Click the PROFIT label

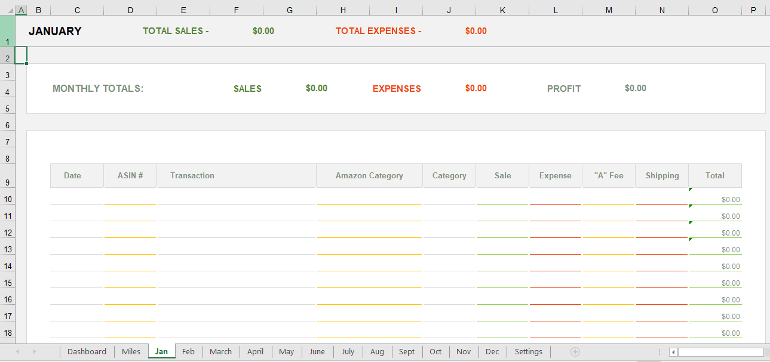point(564,88)
